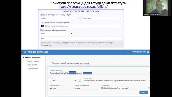This screenshot has width=172, height=97.
Task: Select the Національний технічний університет України suggestion
Action: tap(81, 44)
